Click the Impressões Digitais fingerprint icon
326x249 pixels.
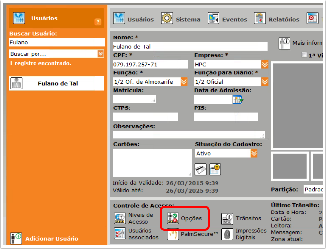pos(227,234)
